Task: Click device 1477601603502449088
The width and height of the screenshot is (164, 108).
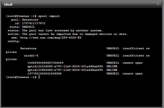Action: tap(44, 74)
